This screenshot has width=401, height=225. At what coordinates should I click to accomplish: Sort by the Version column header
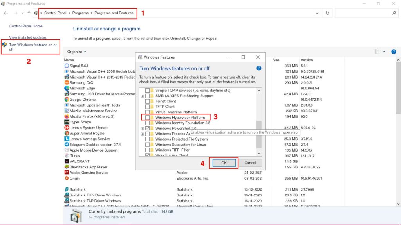[307, 60]
